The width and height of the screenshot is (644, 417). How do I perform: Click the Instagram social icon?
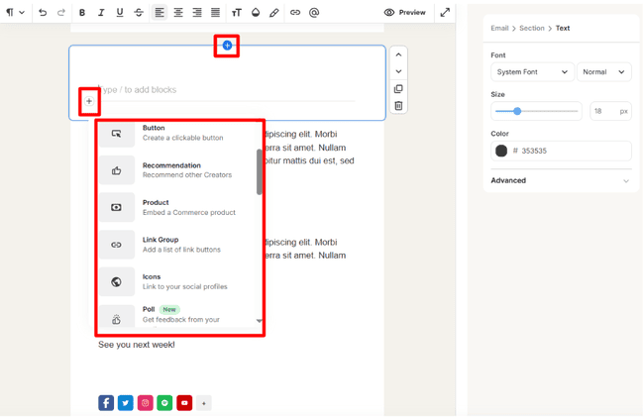tap(145, 402)
